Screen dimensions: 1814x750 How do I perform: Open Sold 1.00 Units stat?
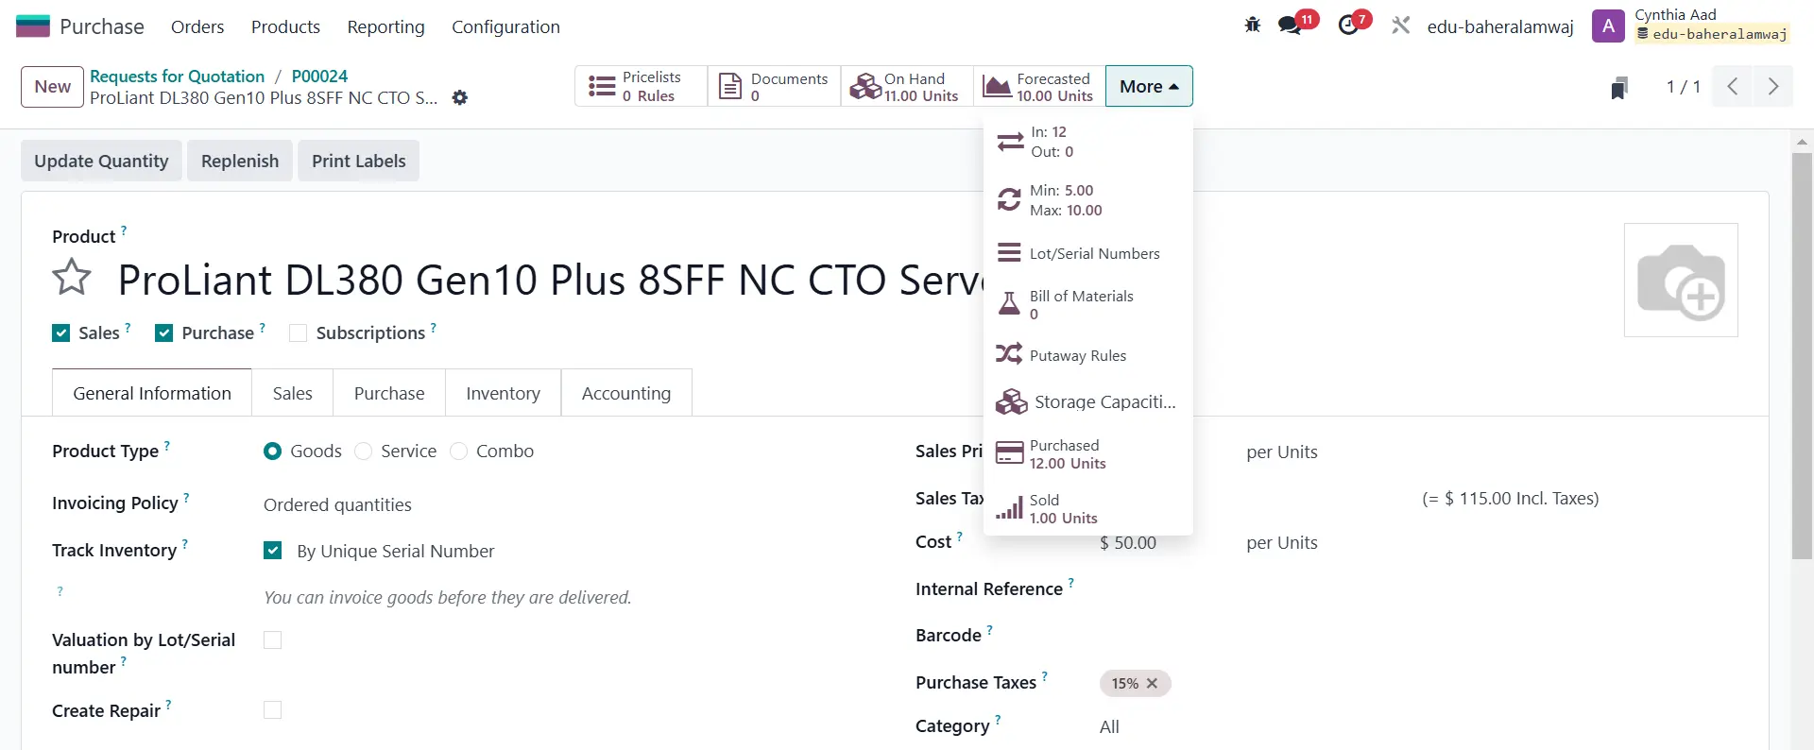pos(1087,508)
